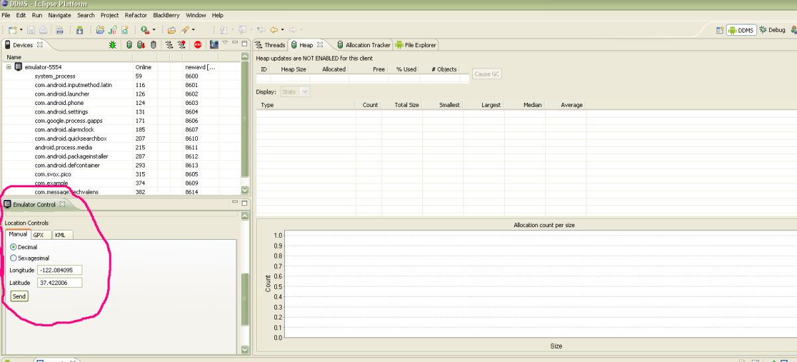Open the Search tool dropdown arrow
This screenshot has width=797, height=362.
193,30
